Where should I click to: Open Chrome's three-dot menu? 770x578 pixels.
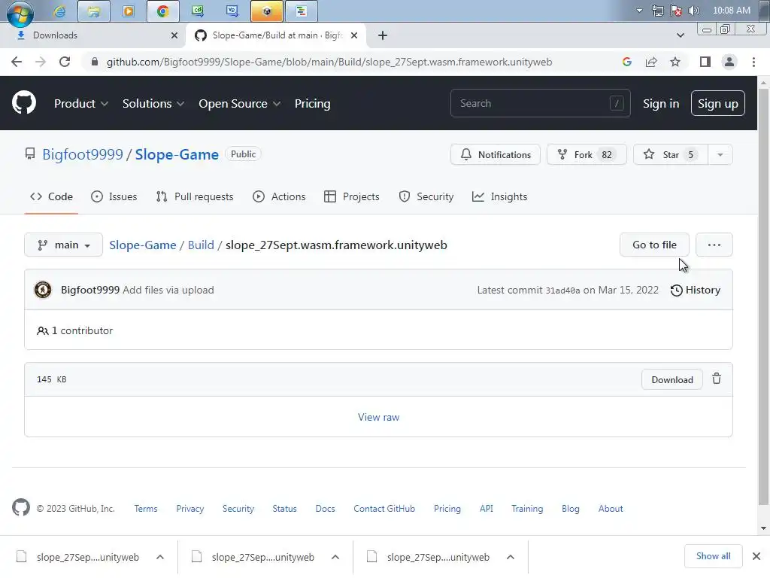pos(753,62)
